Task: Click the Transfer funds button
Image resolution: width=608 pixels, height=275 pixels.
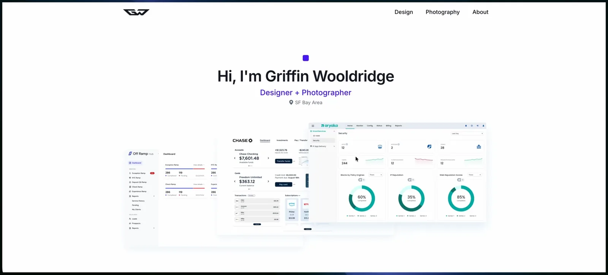Action: (x=283, y=161)
